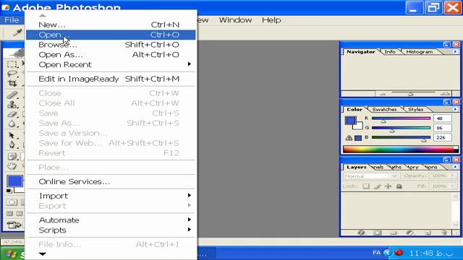Switch to the Info tab
The image size is (463, 260).
[x=390, y=51]
